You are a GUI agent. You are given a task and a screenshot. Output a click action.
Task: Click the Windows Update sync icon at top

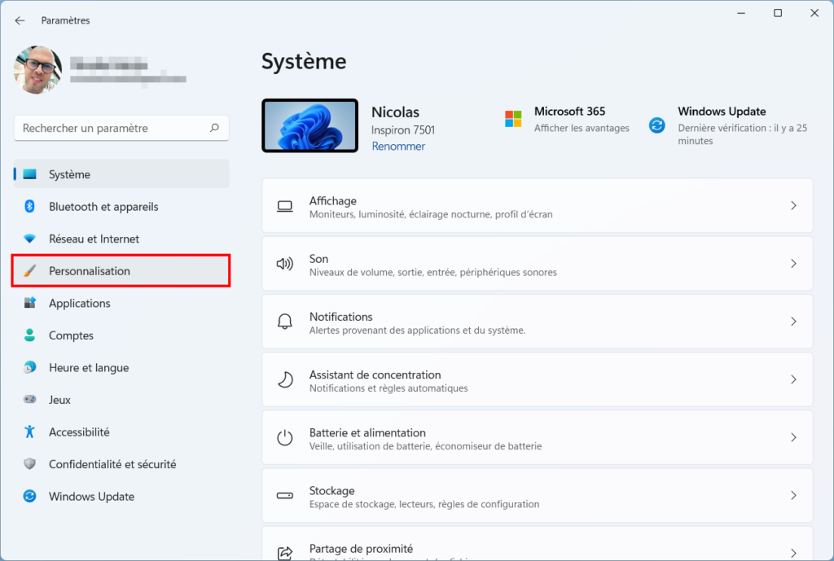pos(656,125)
